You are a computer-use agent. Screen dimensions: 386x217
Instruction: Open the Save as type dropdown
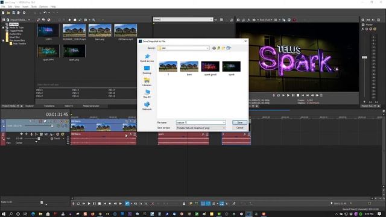(x=224, y=128)
